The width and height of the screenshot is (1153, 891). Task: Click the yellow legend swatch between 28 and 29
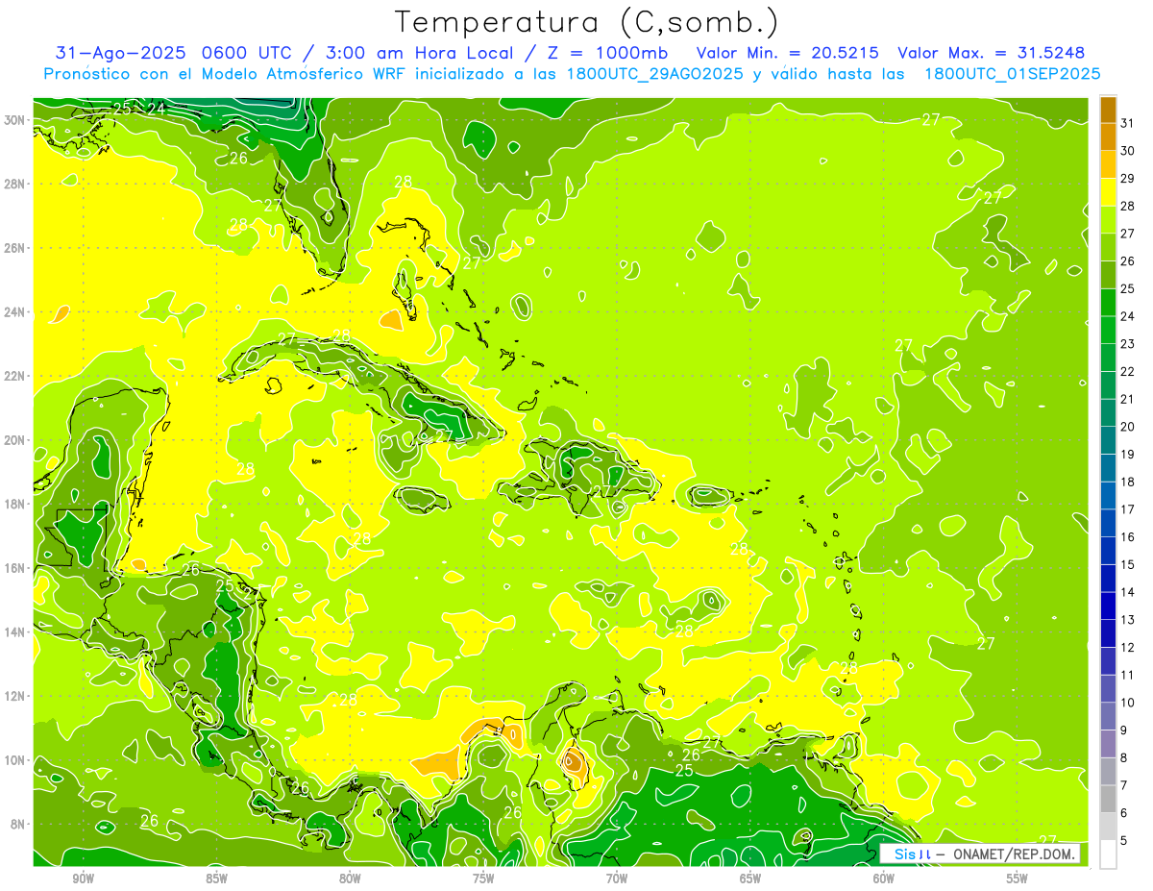(1108, 192)
